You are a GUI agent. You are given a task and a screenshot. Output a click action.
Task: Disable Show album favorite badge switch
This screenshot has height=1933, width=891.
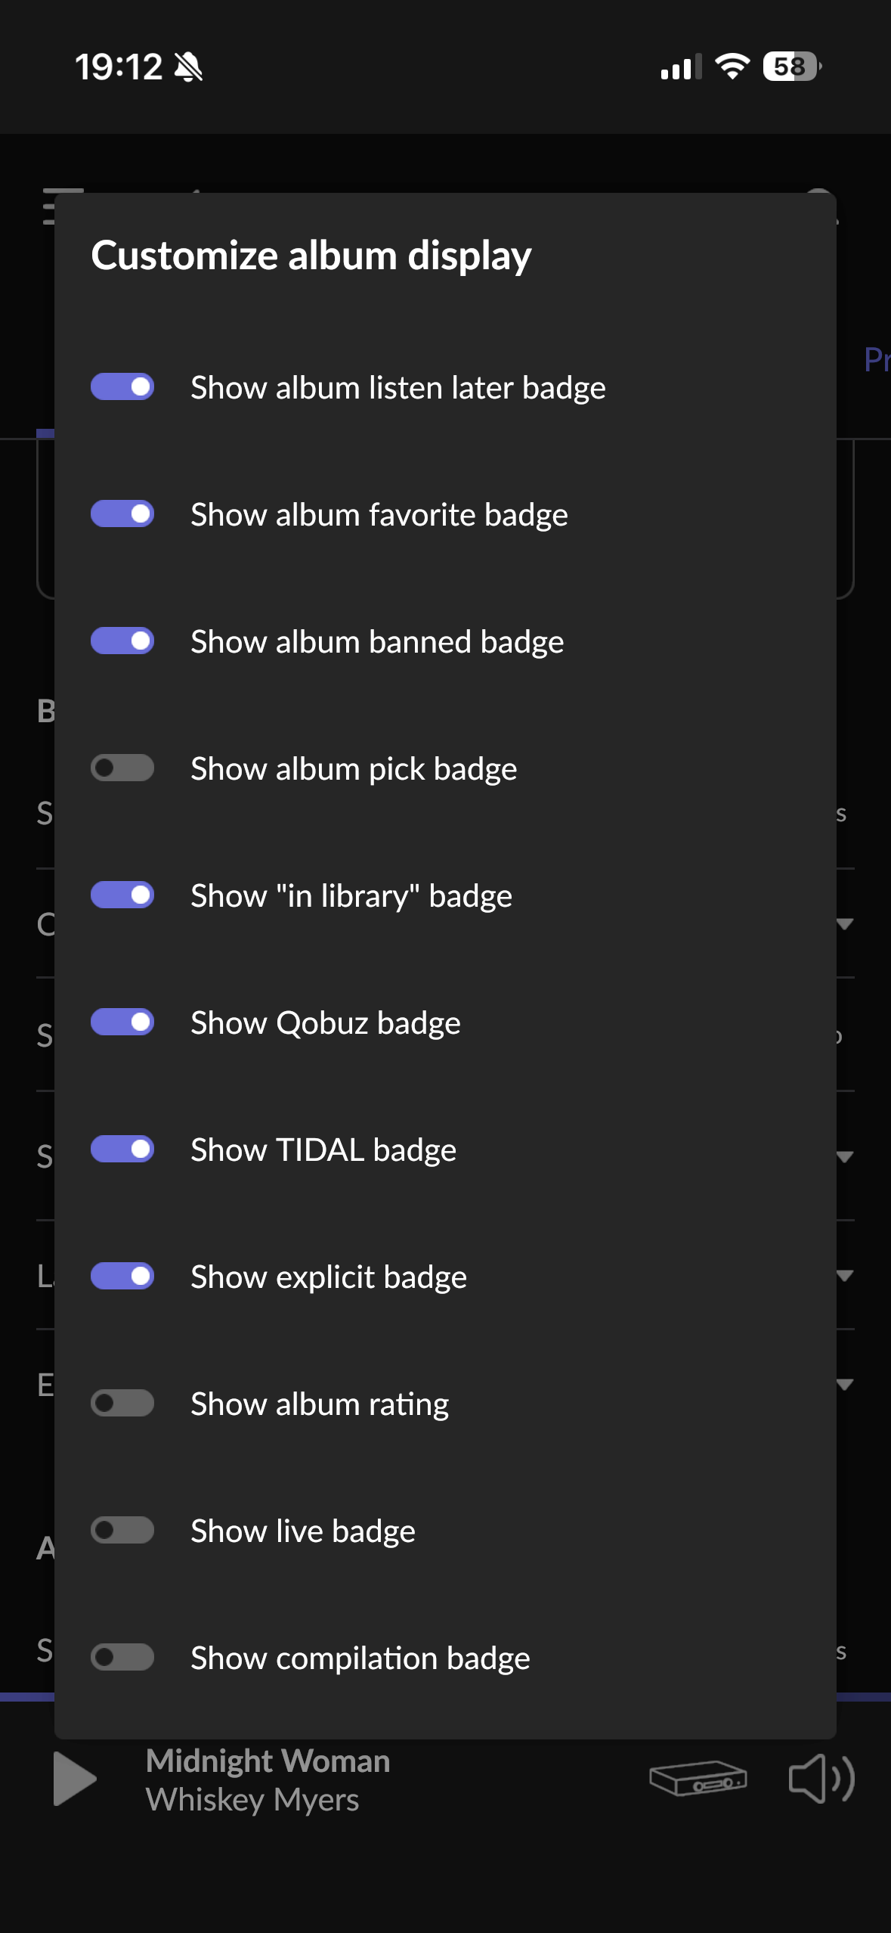pyautogui.click(x=122, y=514)
